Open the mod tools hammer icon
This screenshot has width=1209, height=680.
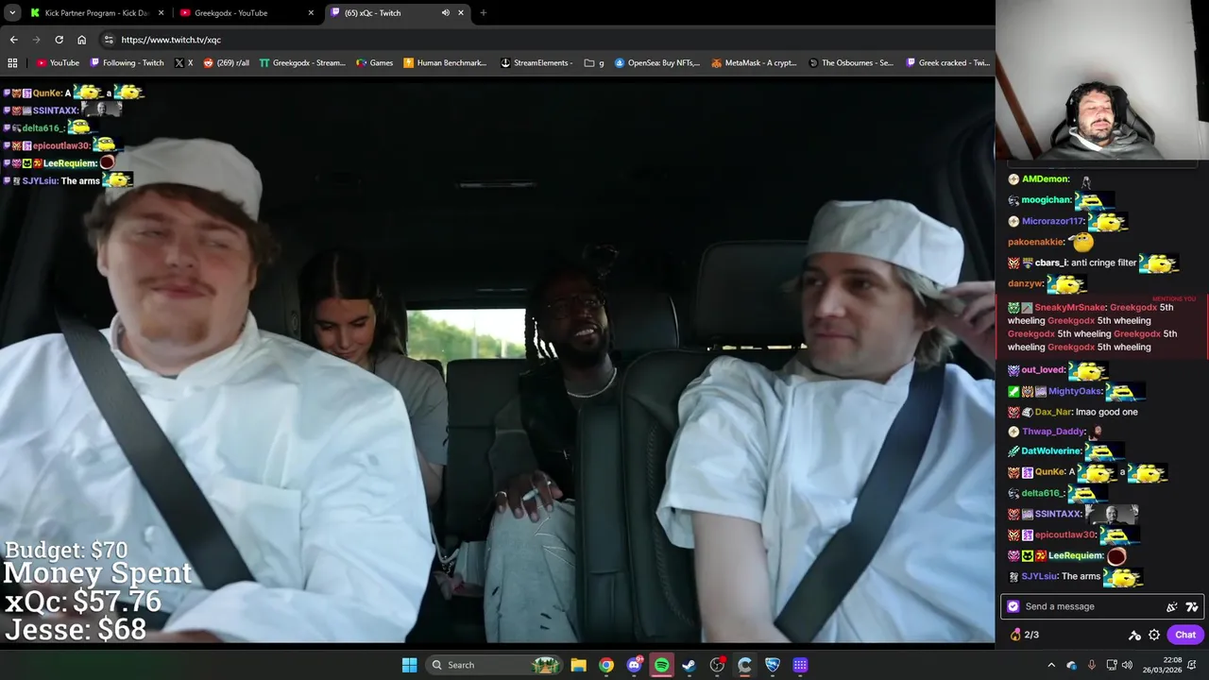tap(1134, 636)
